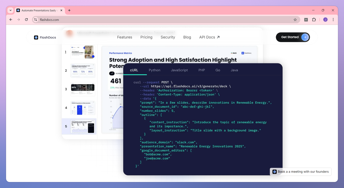
Task: Click the Performance Metrics slide label
Action: point(120,53)
